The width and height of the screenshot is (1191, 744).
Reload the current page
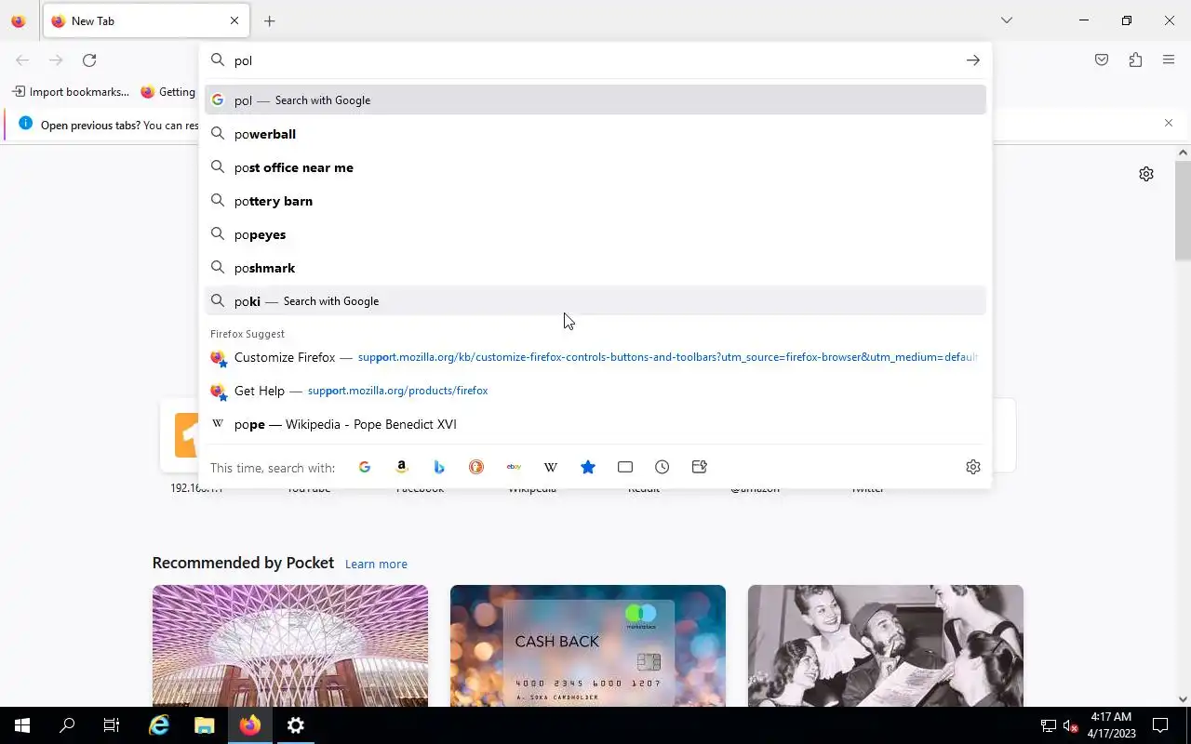(89, 60)
